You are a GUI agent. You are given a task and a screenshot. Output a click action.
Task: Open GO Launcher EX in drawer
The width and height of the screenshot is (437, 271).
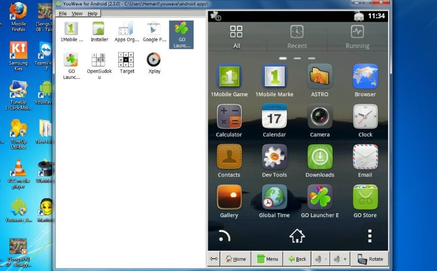(320, 201)
